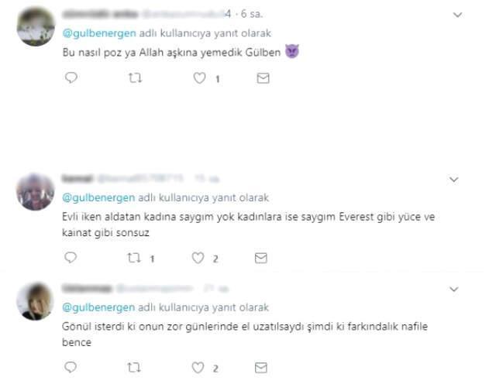The height and width of the screenshot is (391, 496).
Task: View profile picture of first tweet author
Action: (36, 27)
